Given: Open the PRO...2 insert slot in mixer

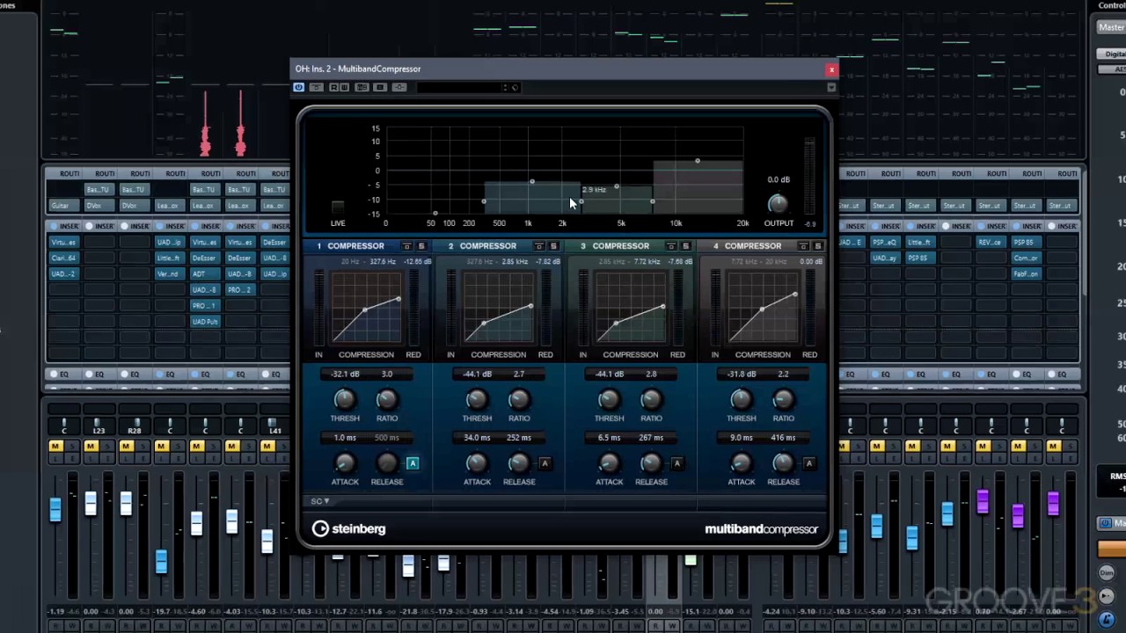Looking at the screenshot, I should 239,290.
